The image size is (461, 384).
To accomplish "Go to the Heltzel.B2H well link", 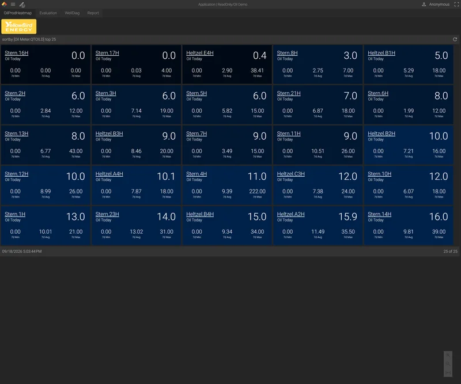I will 381,134.
